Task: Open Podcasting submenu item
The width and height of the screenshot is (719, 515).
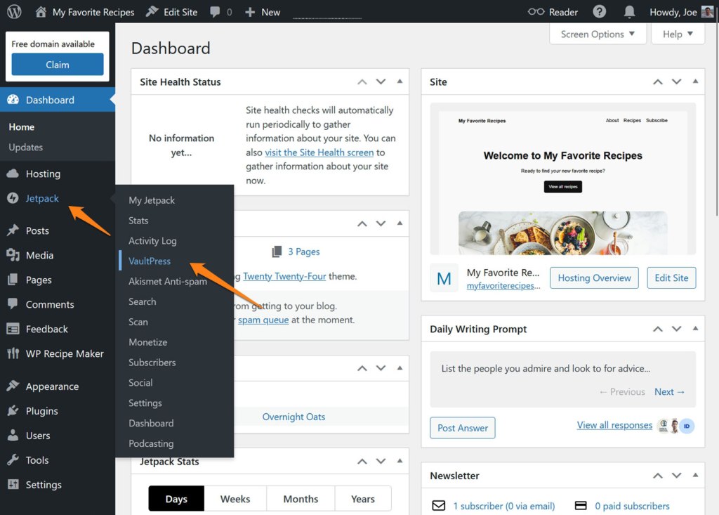Action: point(152,443)
